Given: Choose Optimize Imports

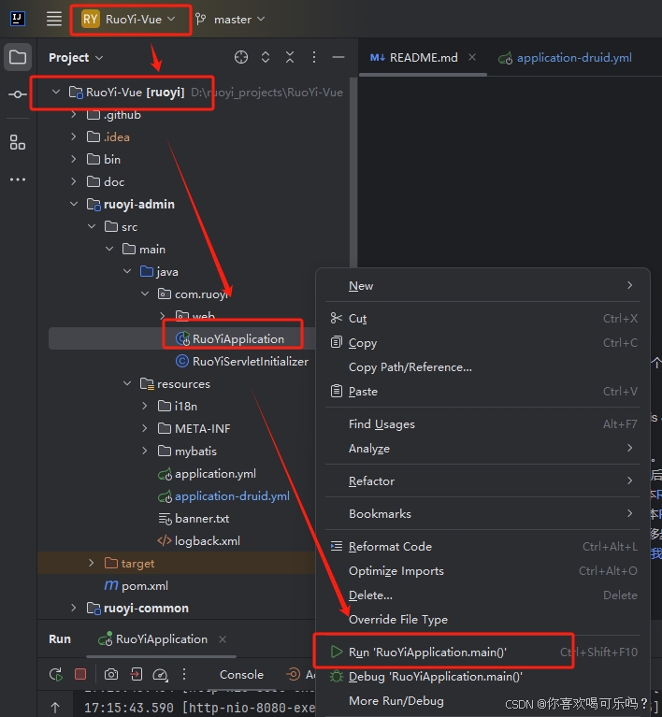Looking at the screenshot, I should click(x=482, y=570).
